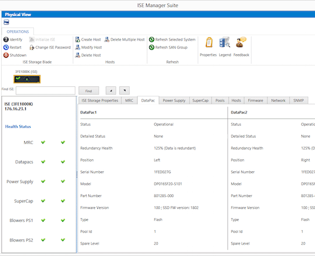
Task: Click the DataPac1 Operational status value
Action: point(164,124)
